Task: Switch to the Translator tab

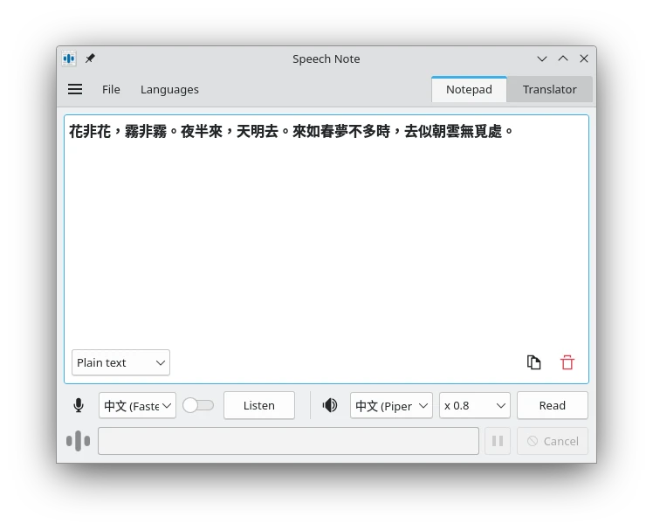Action: pos(549,89)
